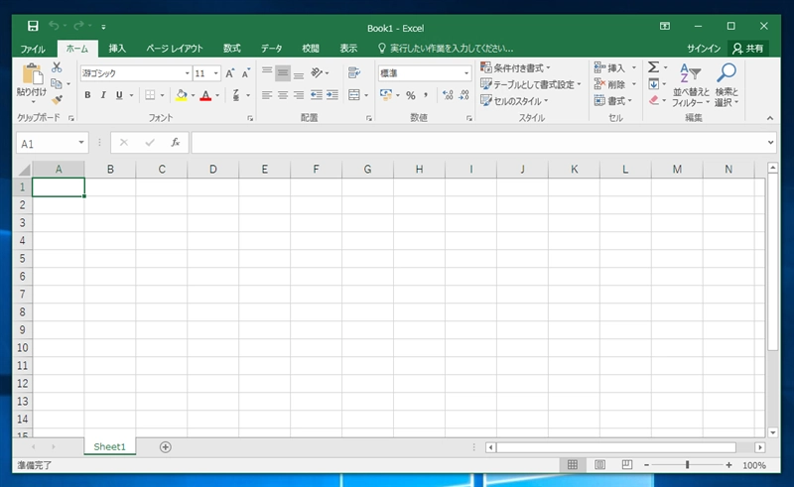Open Sort and Filter menu
794x487 pixels.
point(690,84)
